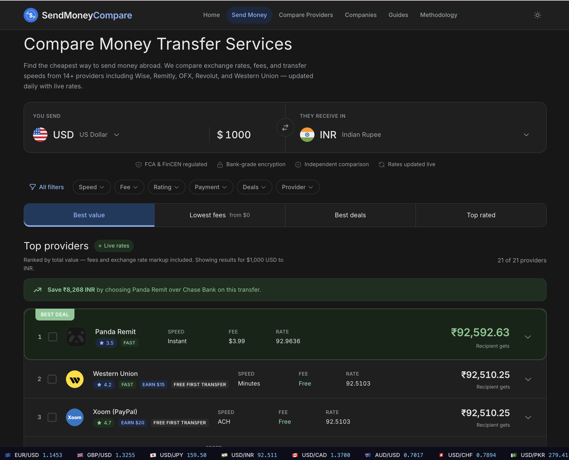
Task: Click the swap currencies arrows icon
Action: pyautogui.click(x=285, y=127)
